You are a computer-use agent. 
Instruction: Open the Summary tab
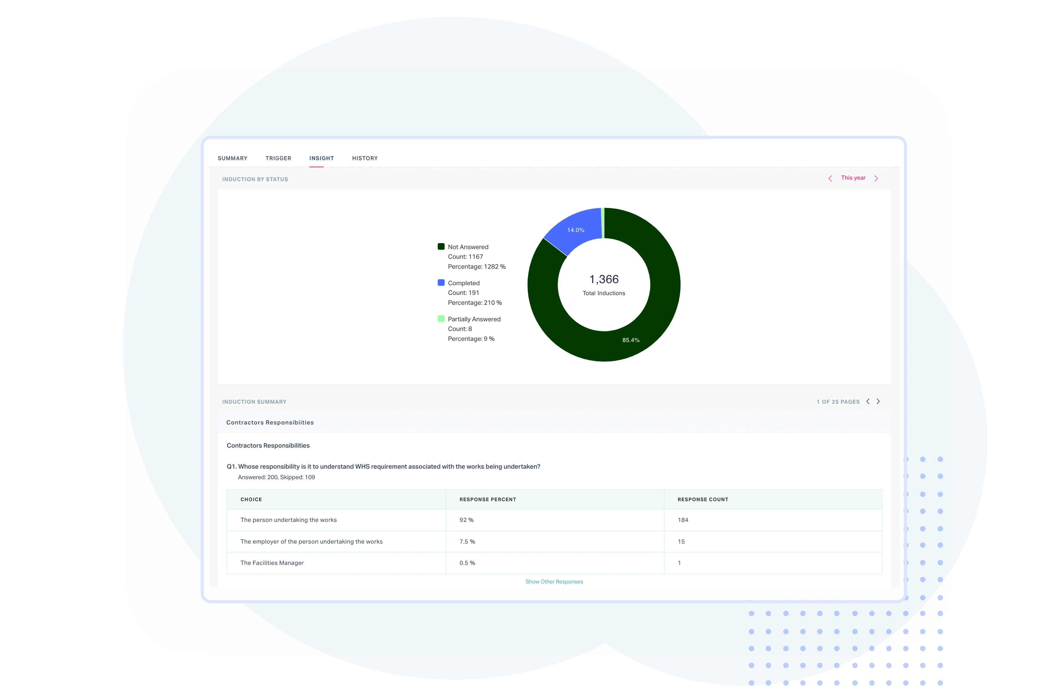pyautogui.click(x=232, y=158)
